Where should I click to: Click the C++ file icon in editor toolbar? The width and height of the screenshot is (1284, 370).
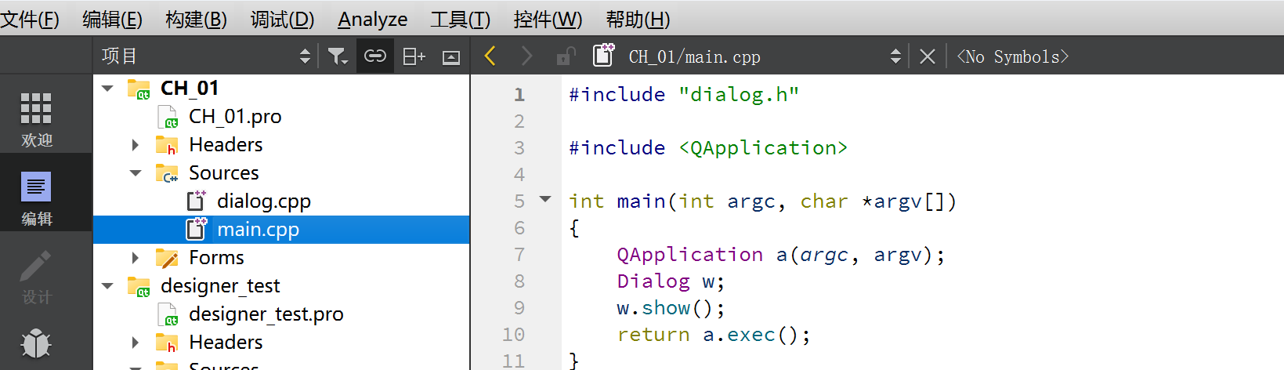(603, 56)
